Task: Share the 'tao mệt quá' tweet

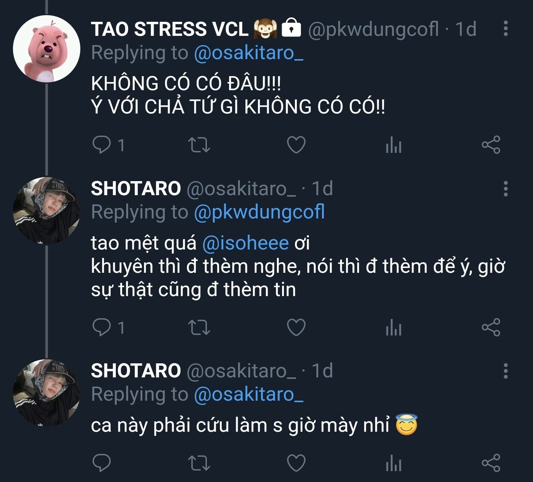Action: [x=491, y=327]
